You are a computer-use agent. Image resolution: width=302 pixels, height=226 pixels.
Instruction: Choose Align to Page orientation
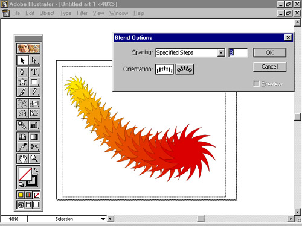coord(164,69)
